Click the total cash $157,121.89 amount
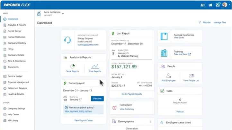The width and height of the screenshot is (232, 130). (x=124, y=67)
